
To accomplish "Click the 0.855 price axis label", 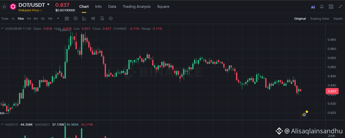I will tap(332, 58).
